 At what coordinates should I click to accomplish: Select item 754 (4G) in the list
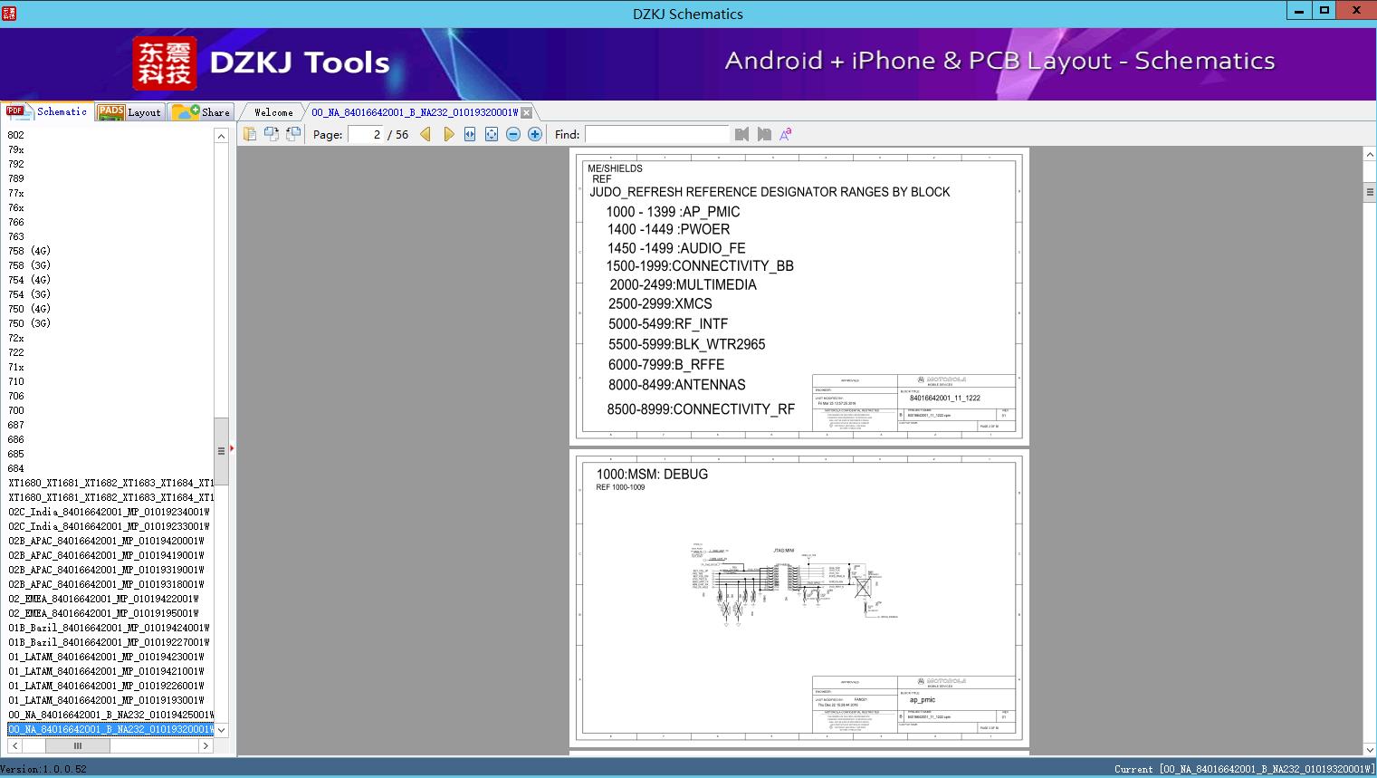tap(29, 280)
